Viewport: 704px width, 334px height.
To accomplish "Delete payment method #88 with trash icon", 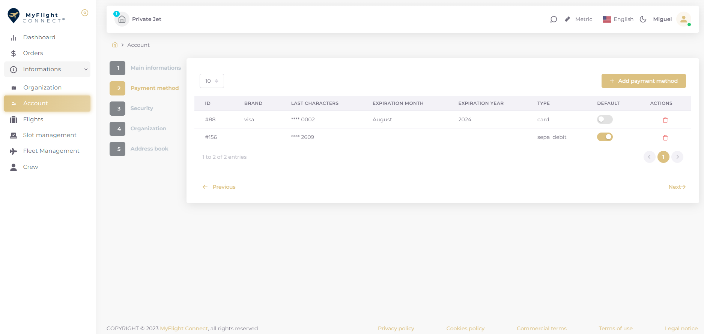I will (x=665, y=120).
